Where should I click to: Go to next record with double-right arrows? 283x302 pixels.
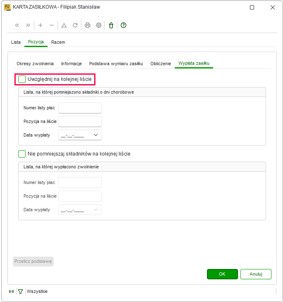pyautogui.click(x=28, y=25)
